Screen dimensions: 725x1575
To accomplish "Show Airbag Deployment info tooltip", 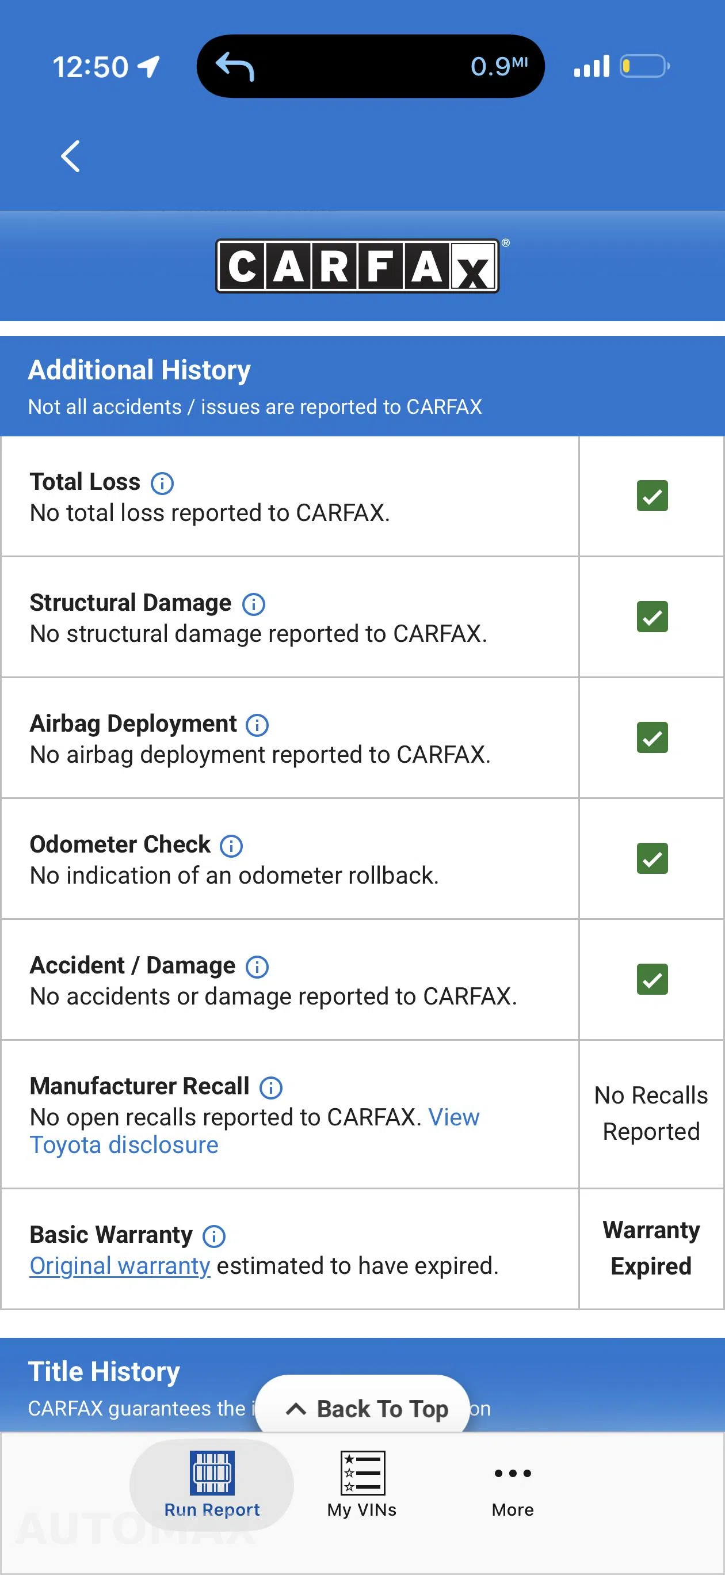I will pyautogui.click(x=257, y=725).
